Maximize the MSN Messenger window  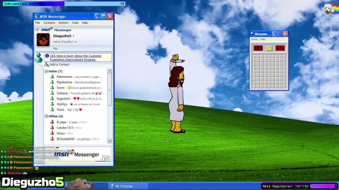coord(104,17)
